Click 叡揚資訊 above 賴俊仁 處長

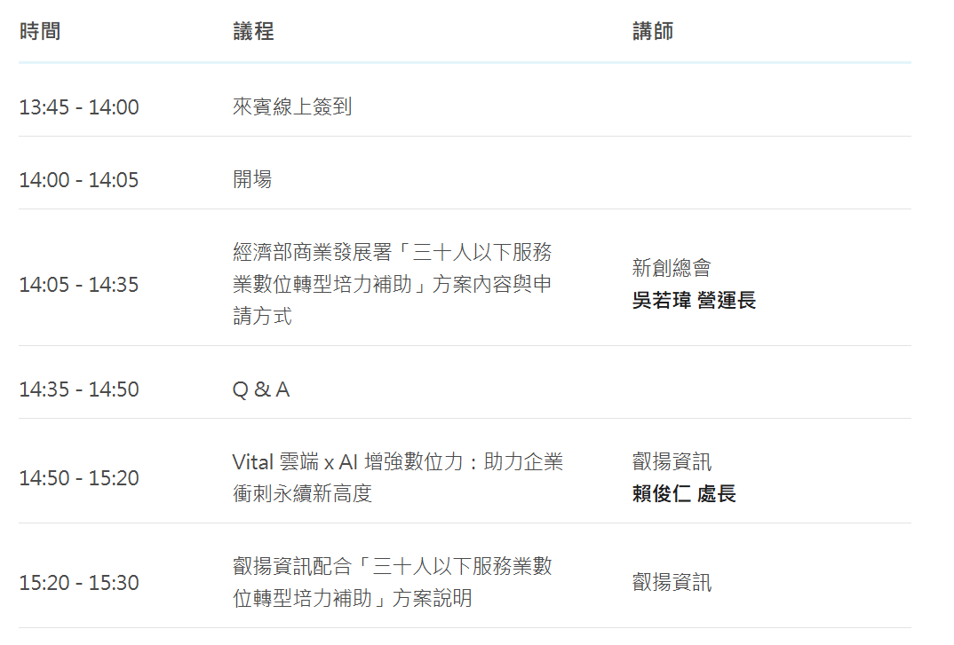click(x=672, y=461)
